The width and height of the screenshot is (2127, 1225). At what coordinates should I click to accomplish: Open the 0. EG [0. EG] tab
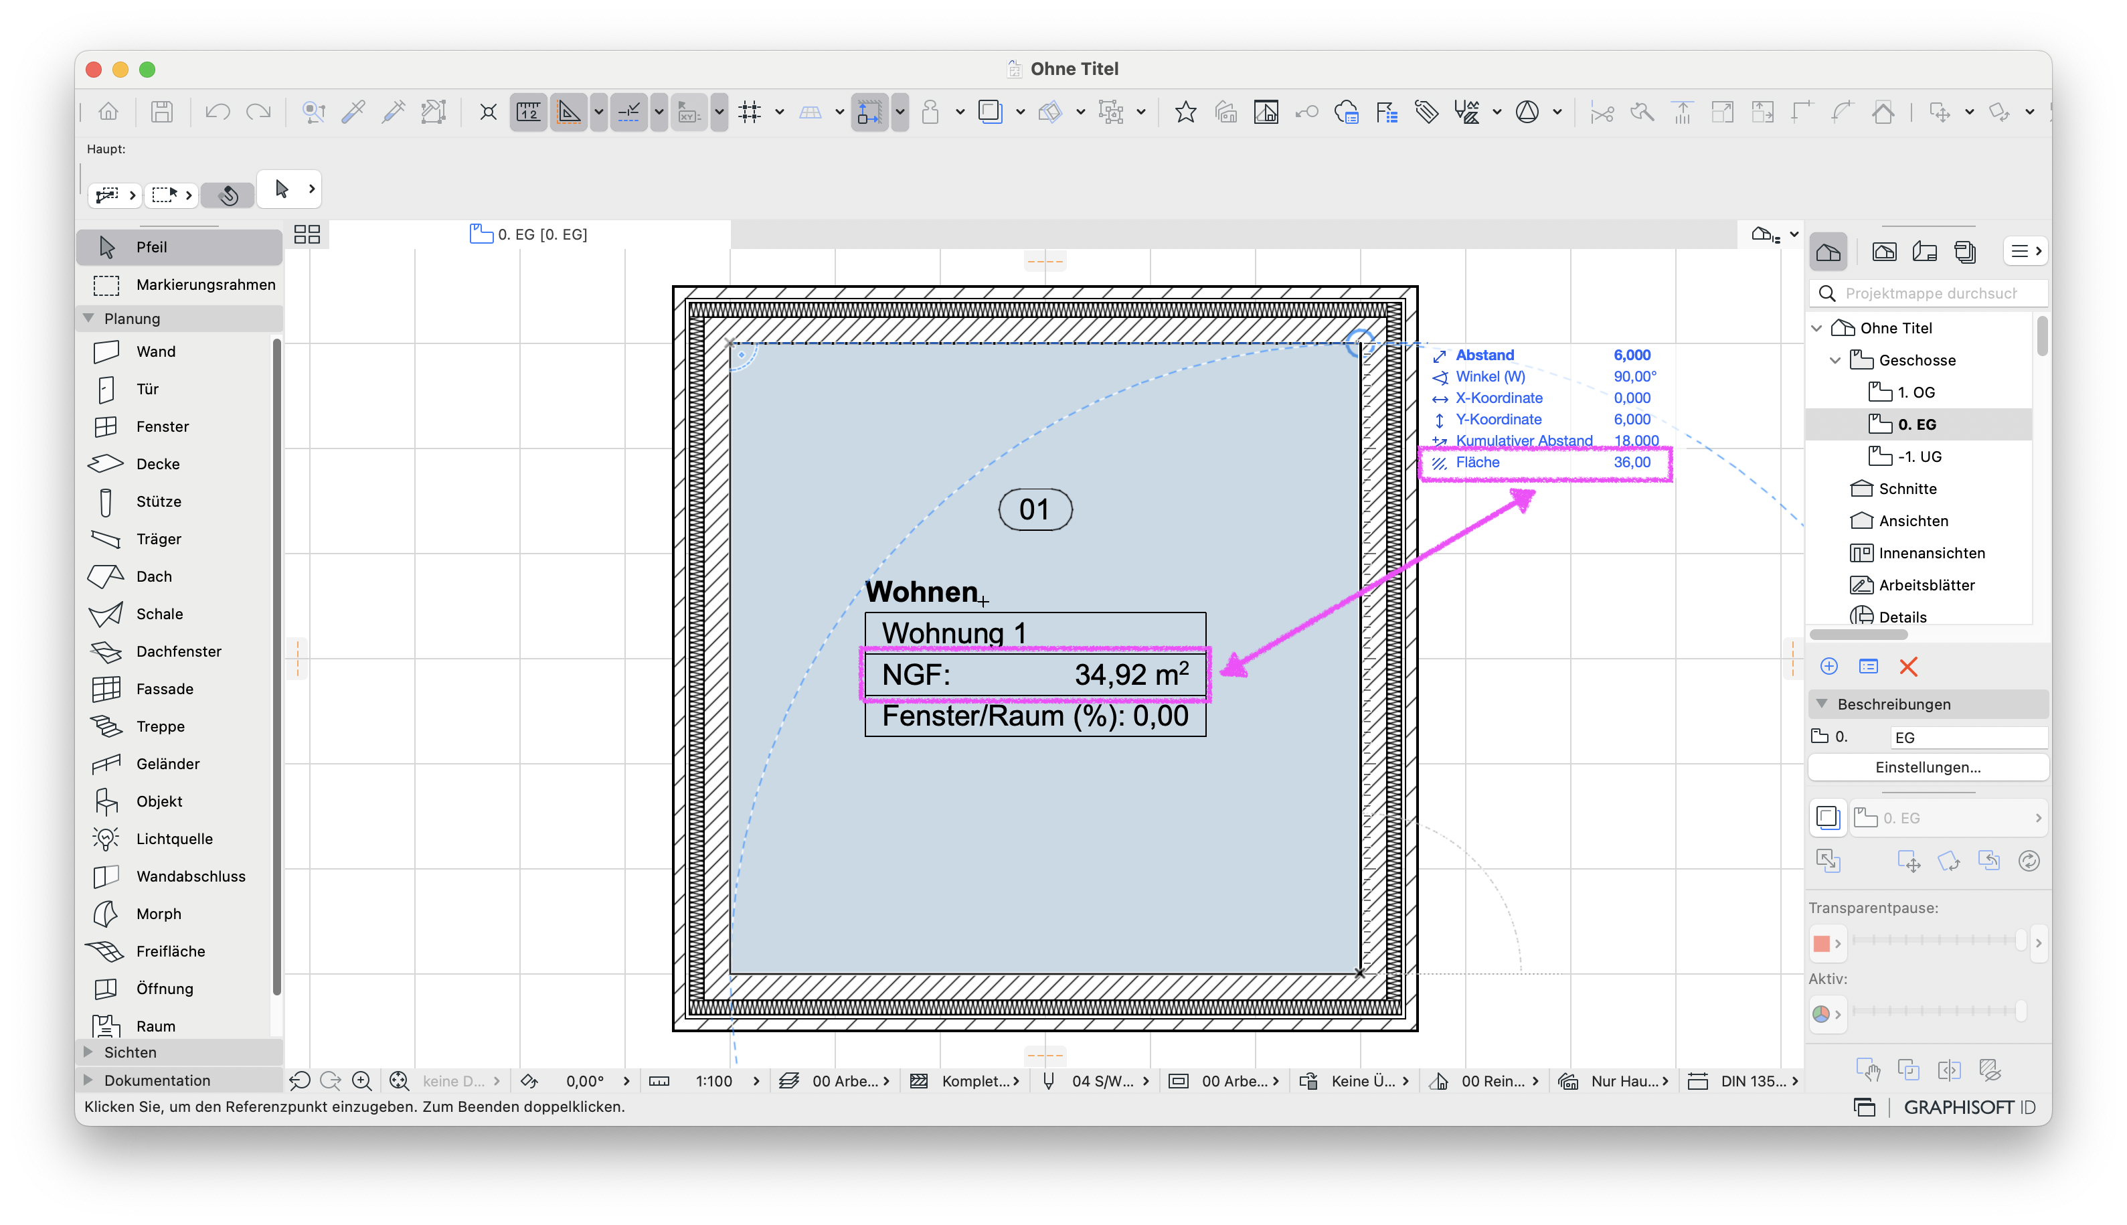pyautogui.click(x=529, y=234)
